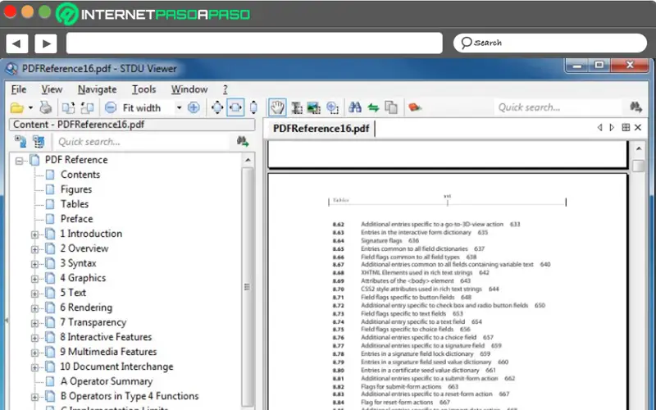This screenshot has height=410, width=656.
Task: Select the Hand tool
Action: (277, 107)
